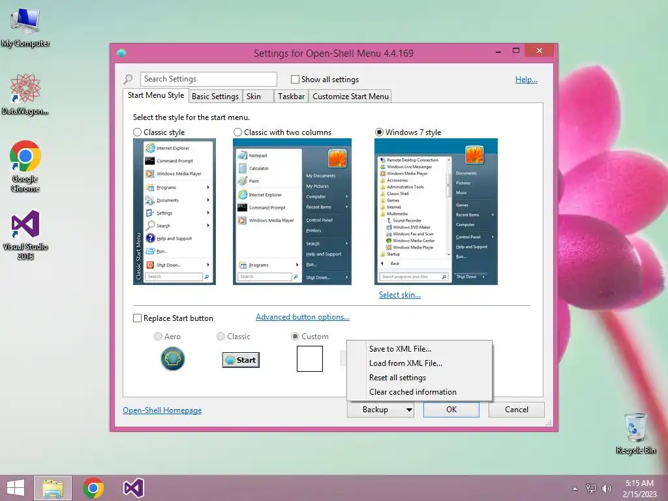Select Reset all settings
This screenshot has width=668, height=501.
pyautogui.click(x=419, y=378)
